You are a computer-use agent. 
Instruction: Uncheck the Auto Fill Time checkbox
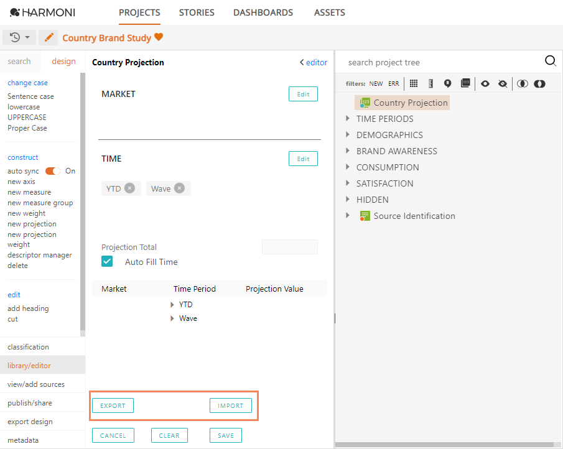click(x=107, y=261)
